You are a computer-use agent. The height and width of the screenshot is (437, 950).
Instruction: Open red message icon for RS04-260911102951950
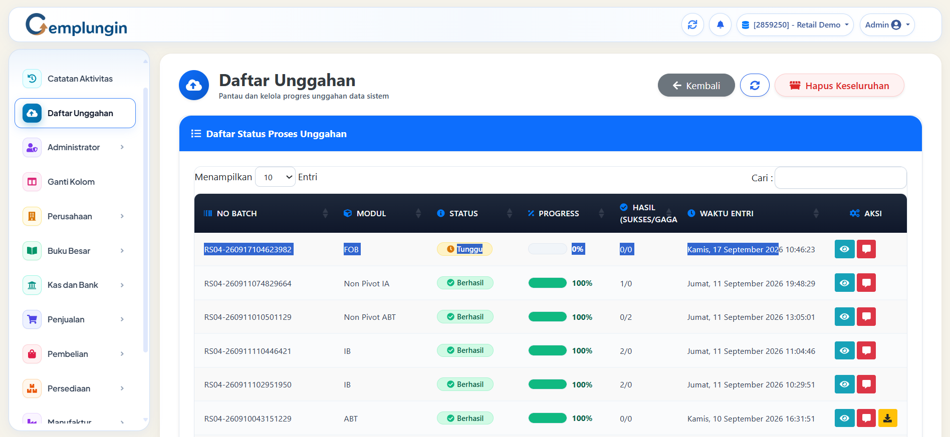(x=866, y=384)
